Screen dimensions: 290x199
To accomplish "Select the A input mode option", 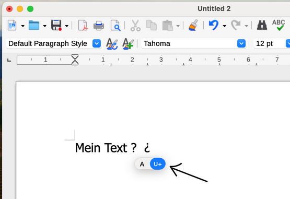I will click(x=142, y=164).
